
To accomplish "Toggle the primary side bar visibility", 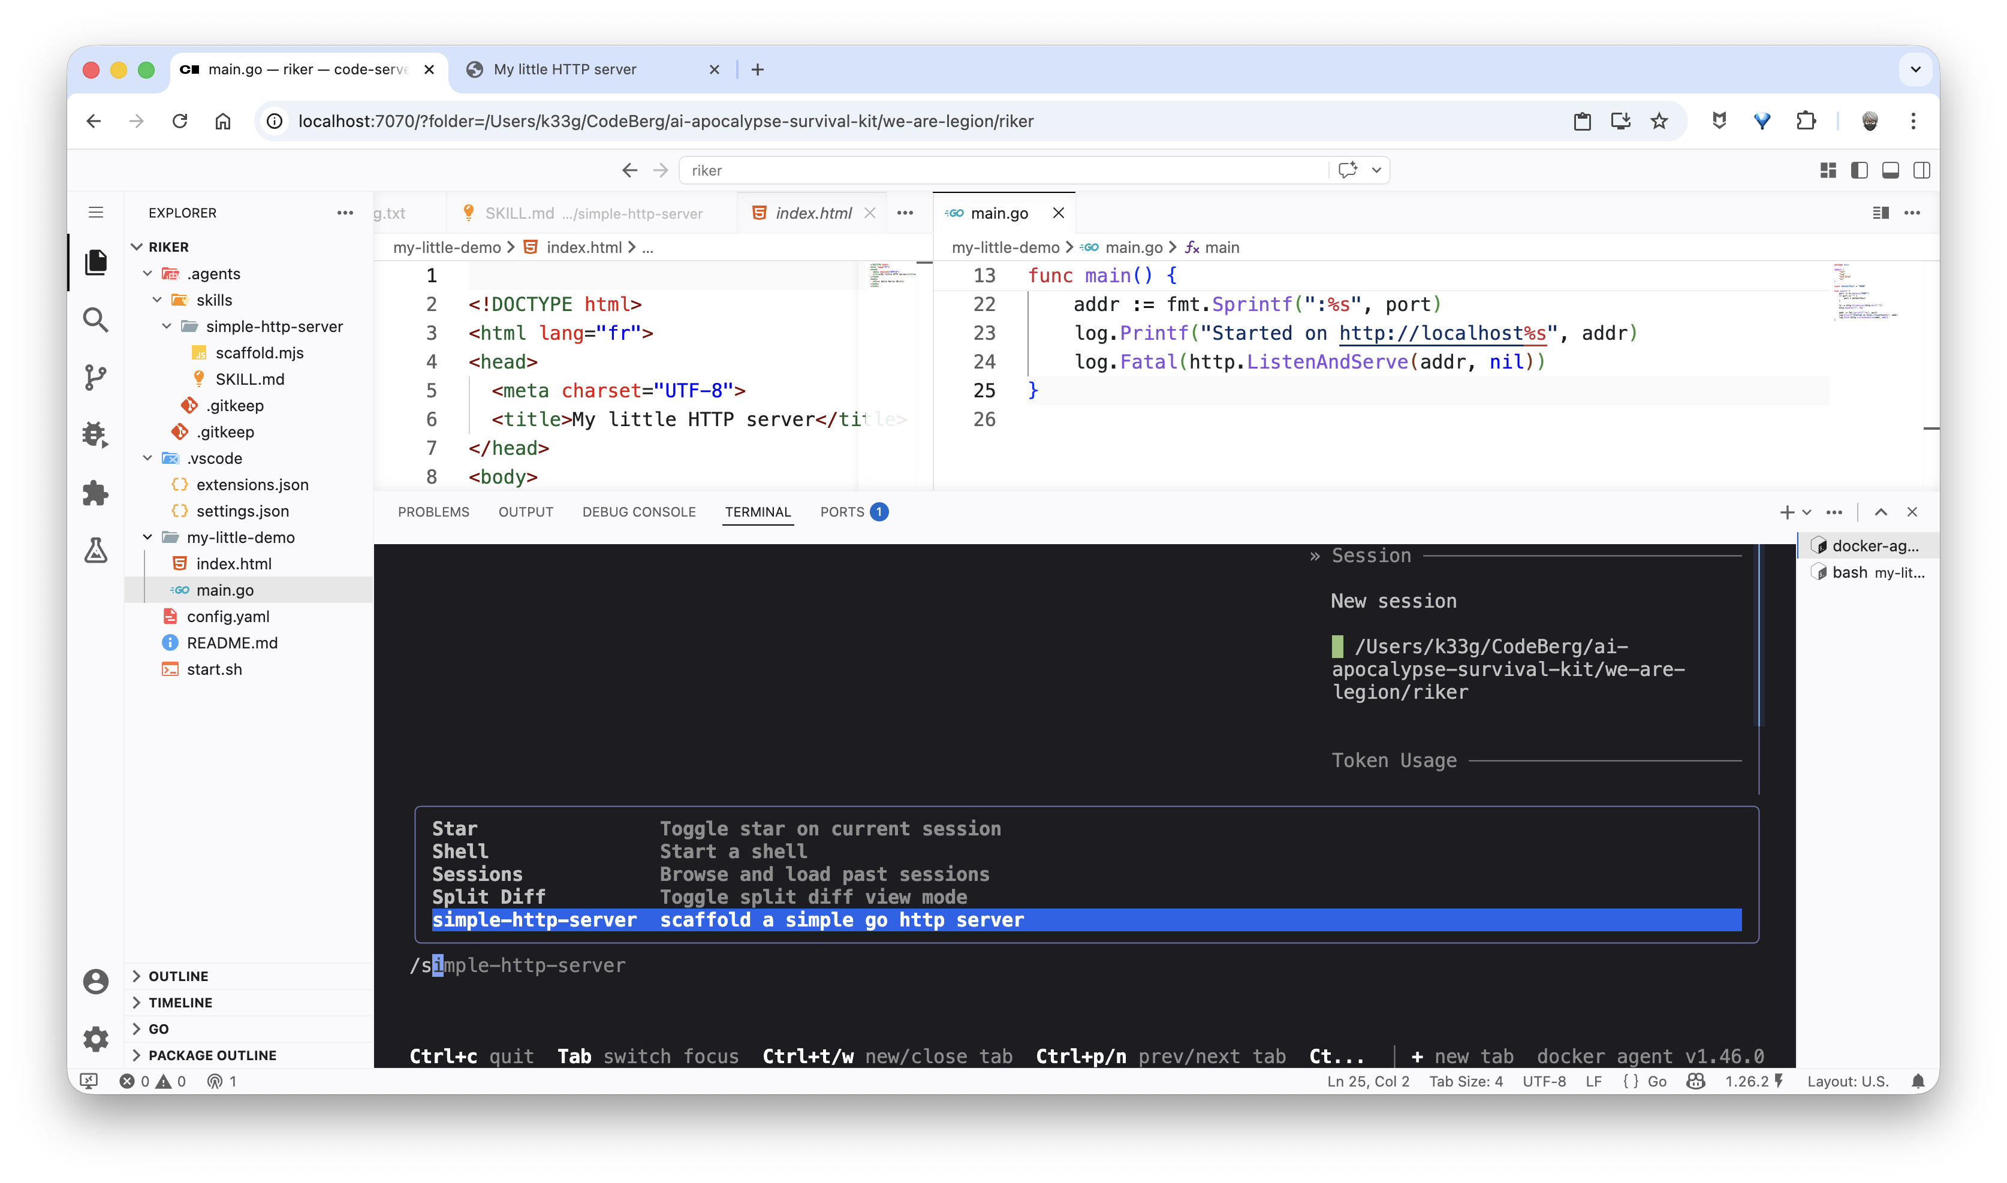I will click(x=1859, y=170).
